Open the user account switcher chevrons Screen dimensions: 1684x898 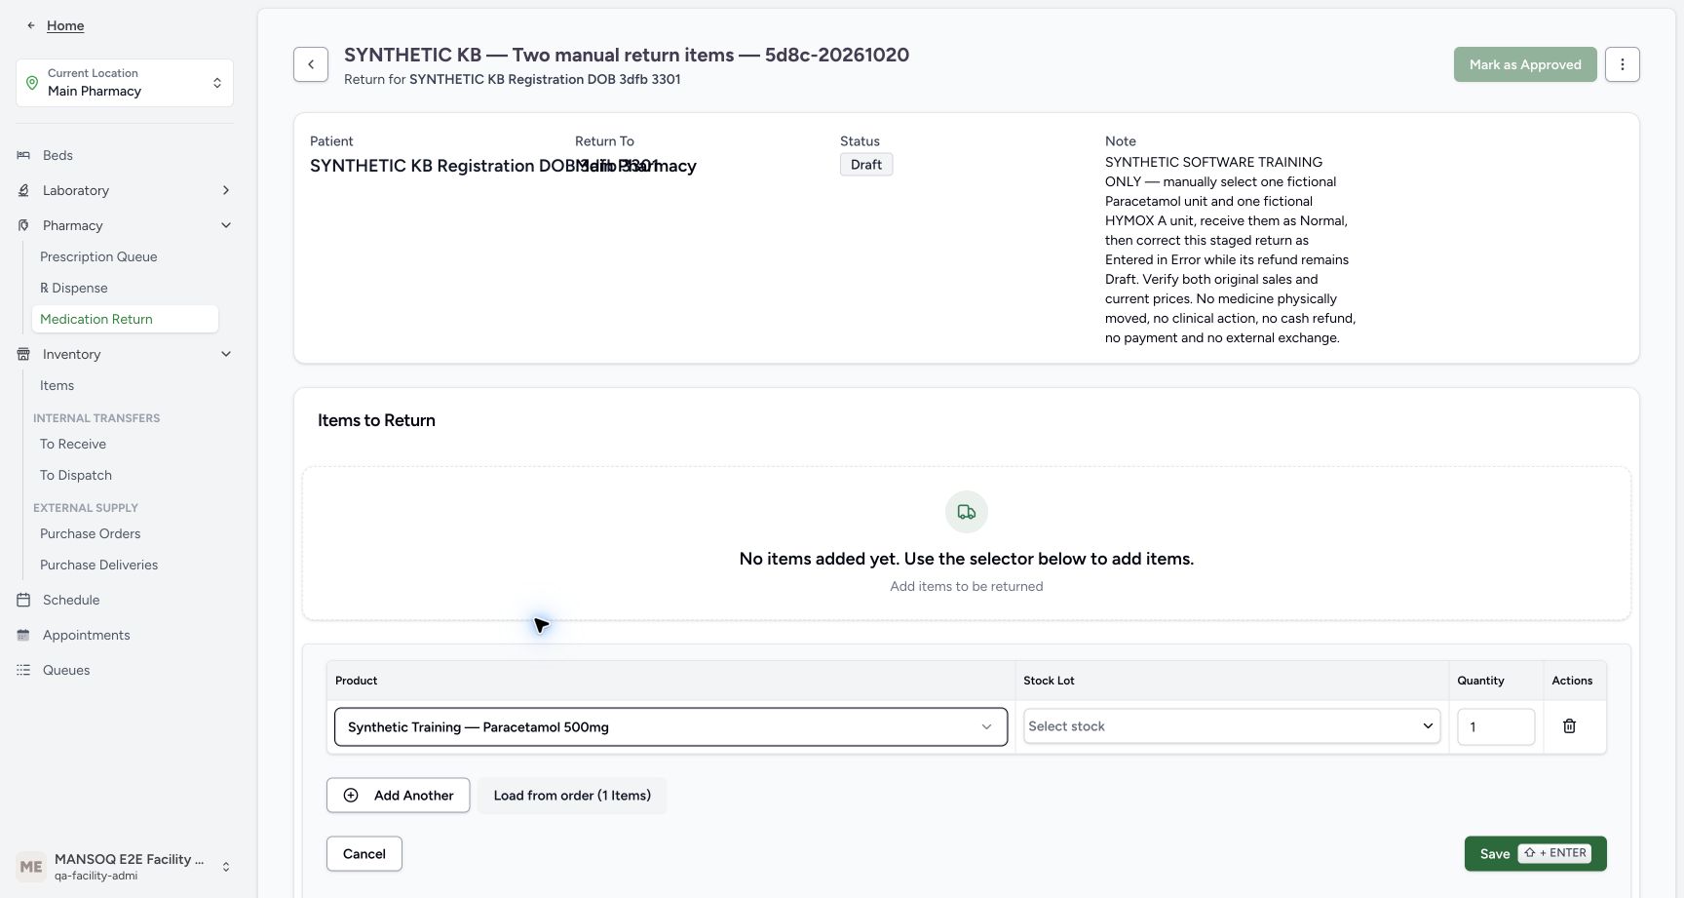coord(226,867)
